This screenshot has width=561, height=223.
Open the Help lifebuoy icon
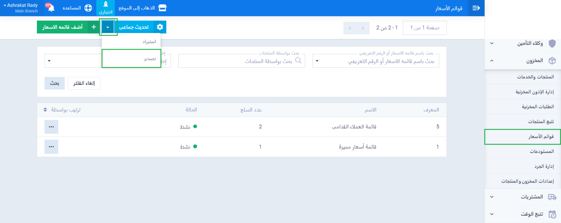tap(88, 8)
